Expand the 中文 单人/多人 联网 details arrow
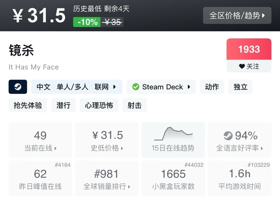 coord(114,87)
